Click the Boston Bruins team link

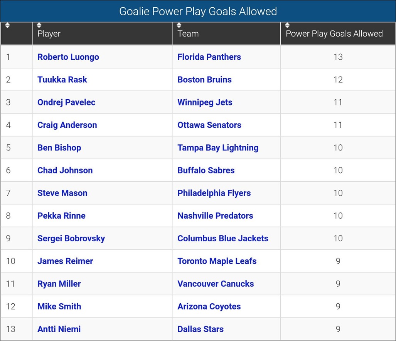[x=204, y=79]
